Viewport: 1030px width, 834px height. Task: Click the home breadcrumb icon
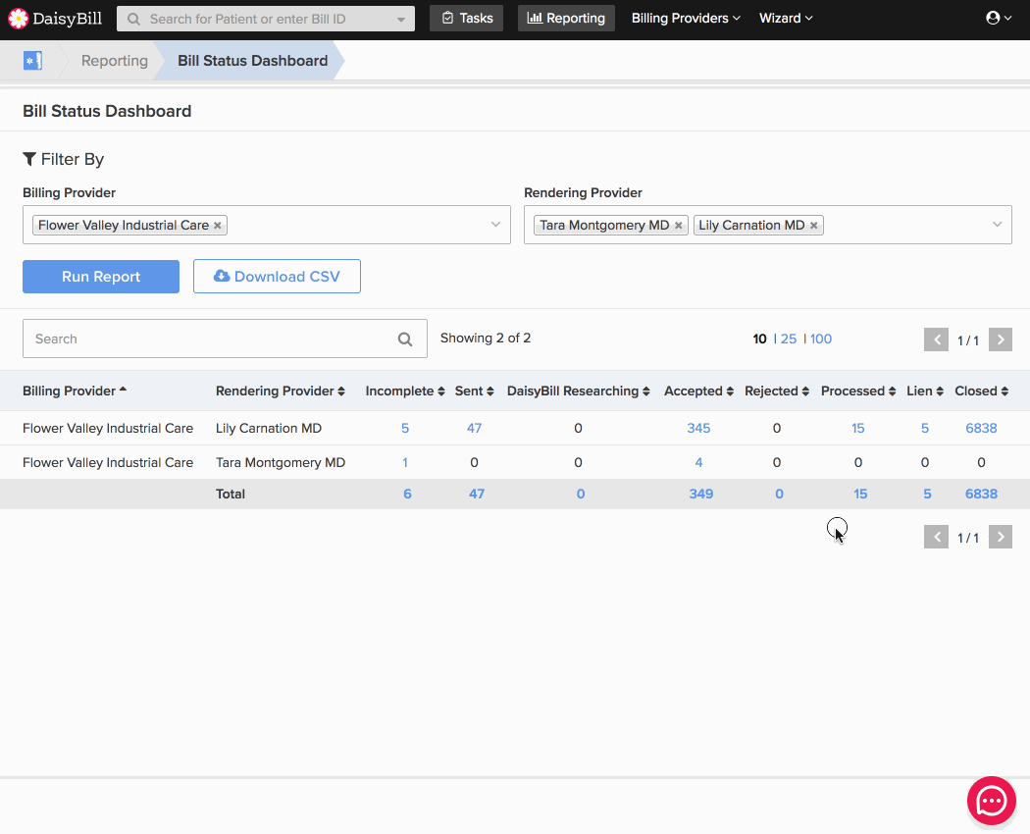point(32,61)
